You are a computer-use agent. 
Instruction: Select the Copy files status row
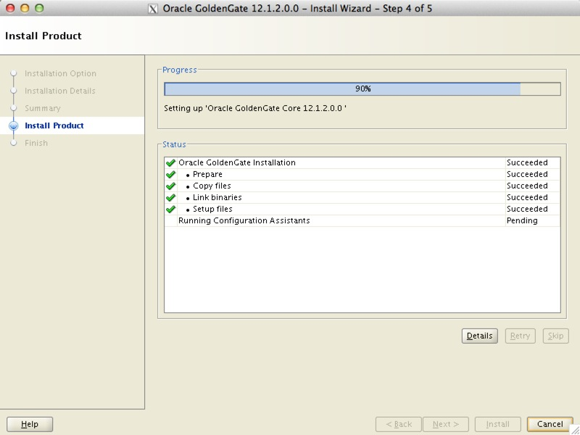(362, 186)
